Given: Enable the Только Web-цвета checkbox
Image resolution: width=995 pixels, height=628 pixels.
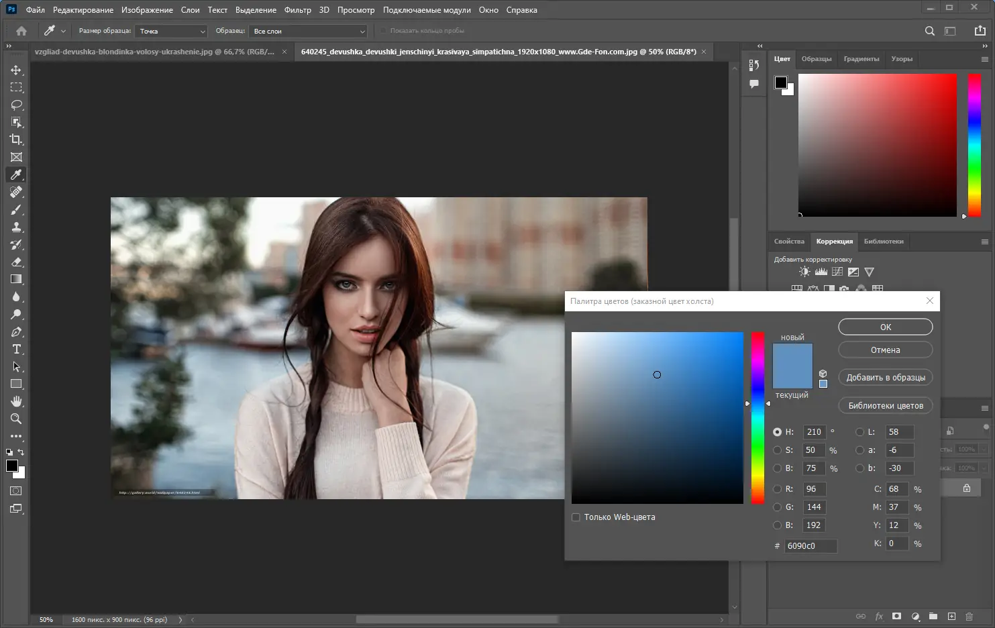Looking at the screenshot, I should [x=576, y=517].
